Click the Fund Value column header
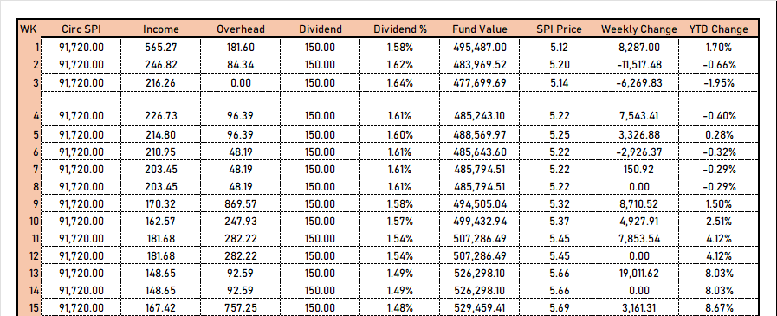Viewport: 777px width, 316px height. (480, 29)
